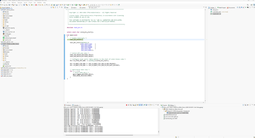
Task: Open the Refactor menu
Action: [x=14, y=3]
